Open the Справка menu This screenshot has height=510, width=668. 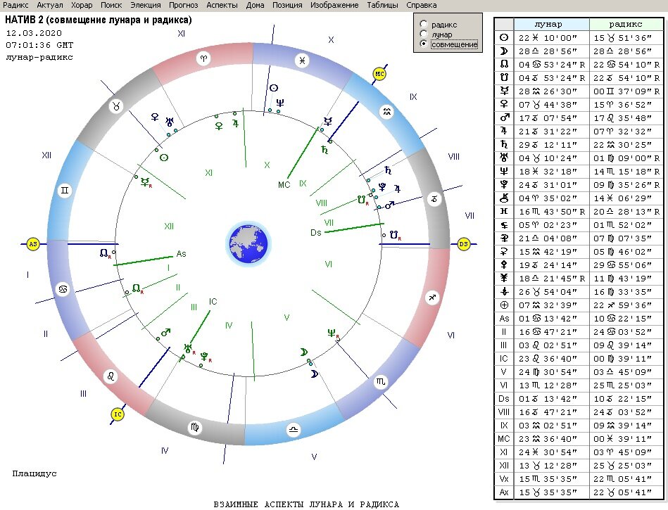click(x=421, y=5)
